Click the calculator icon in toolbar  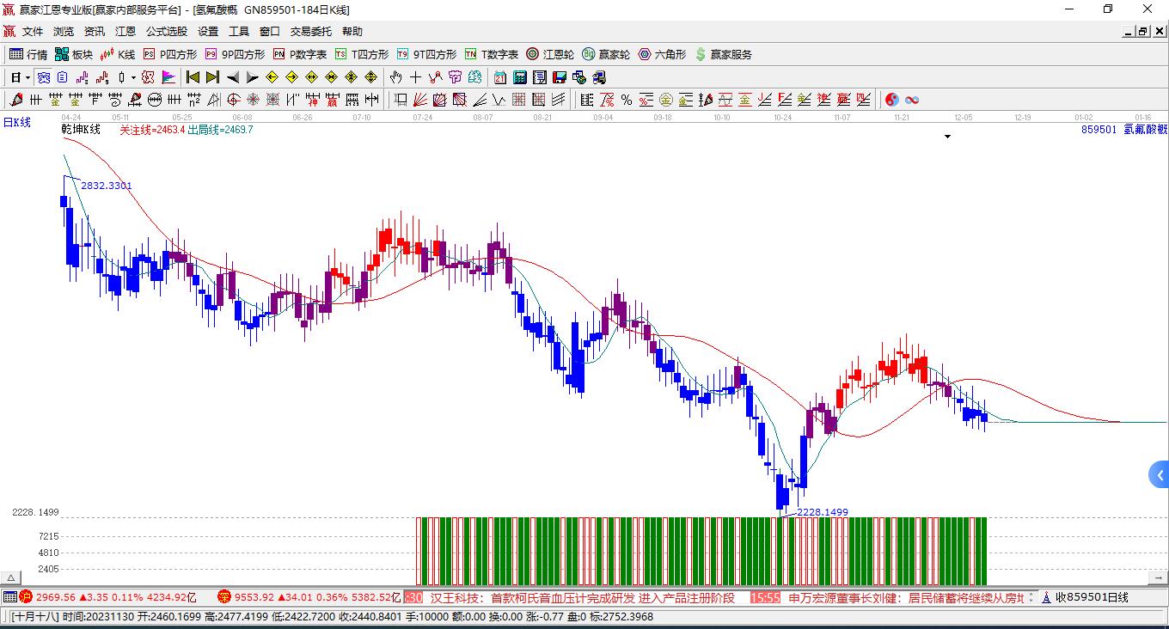519,77
